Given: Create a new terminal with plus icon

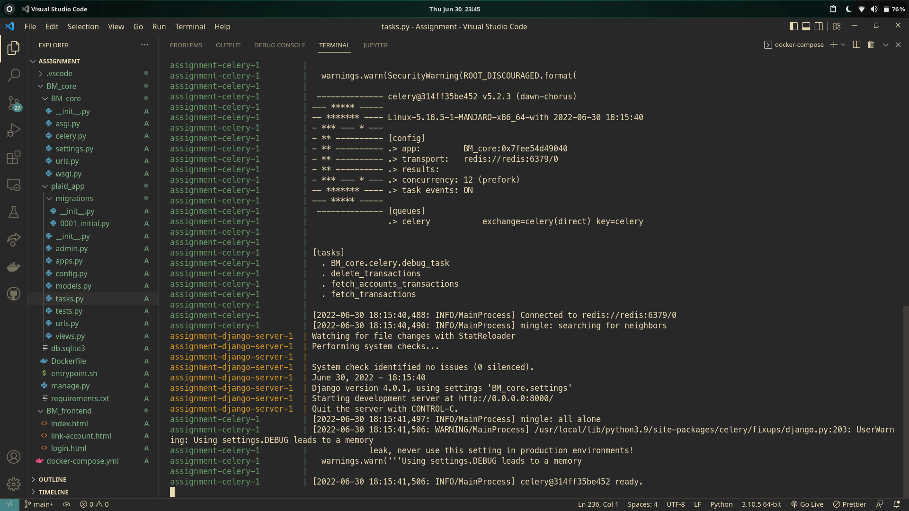Looking at the screenshot, I should pyautogui.click(x=834, y=44).
